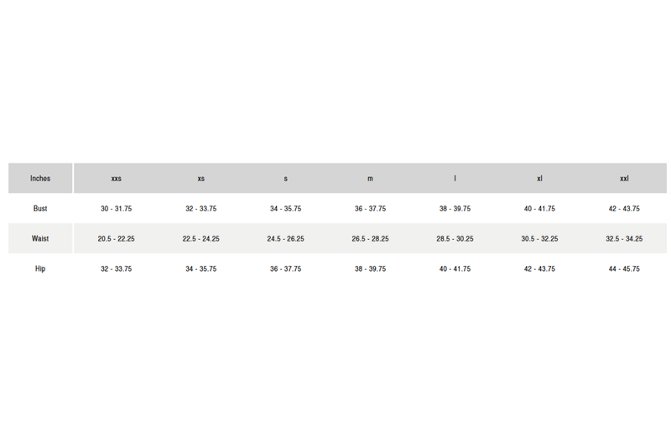
Task: Click the m size column header
Action: coord(370,179)
